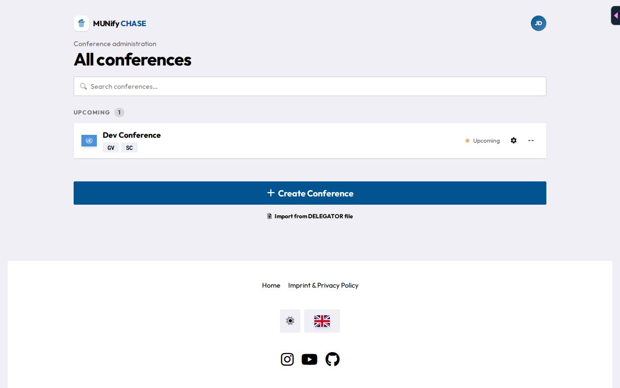This screenshot has width=620, height=388.
Task: Click the pink arrow side panel tab
Action: [x=615, y=16]
